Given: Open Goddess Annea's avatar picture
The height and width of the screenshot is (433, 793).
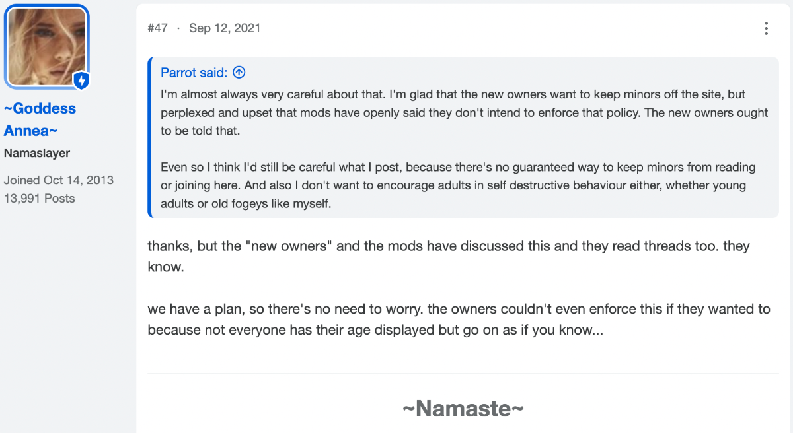Looking at the screenshot, I should pos(47,47).
